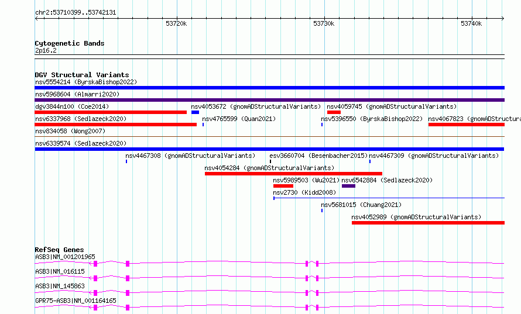Click the 2p16.2 cytogenetic band label
521x314 pixels.
[46, 51]
